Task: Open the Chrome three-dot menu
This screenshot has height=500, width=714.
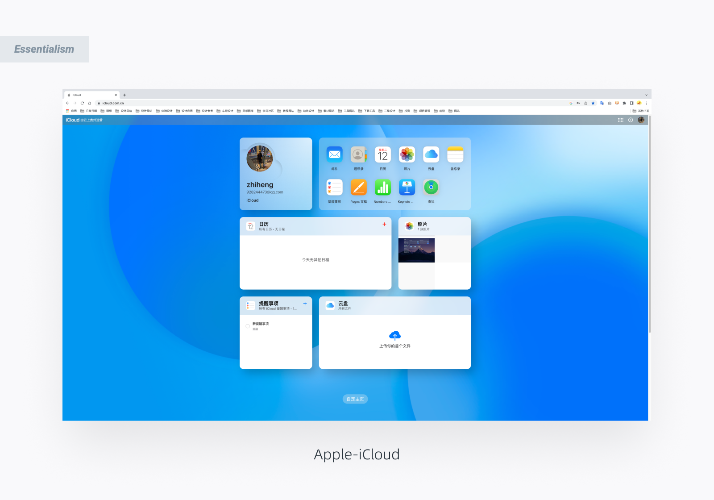Action: (646, 103)
